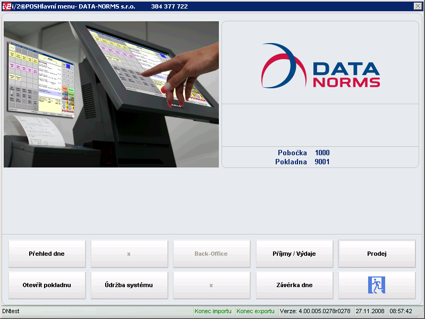Click the Konec importu status text

point(213,311)
